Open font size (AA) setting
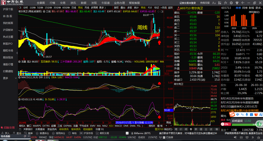 tap(214, 3)
